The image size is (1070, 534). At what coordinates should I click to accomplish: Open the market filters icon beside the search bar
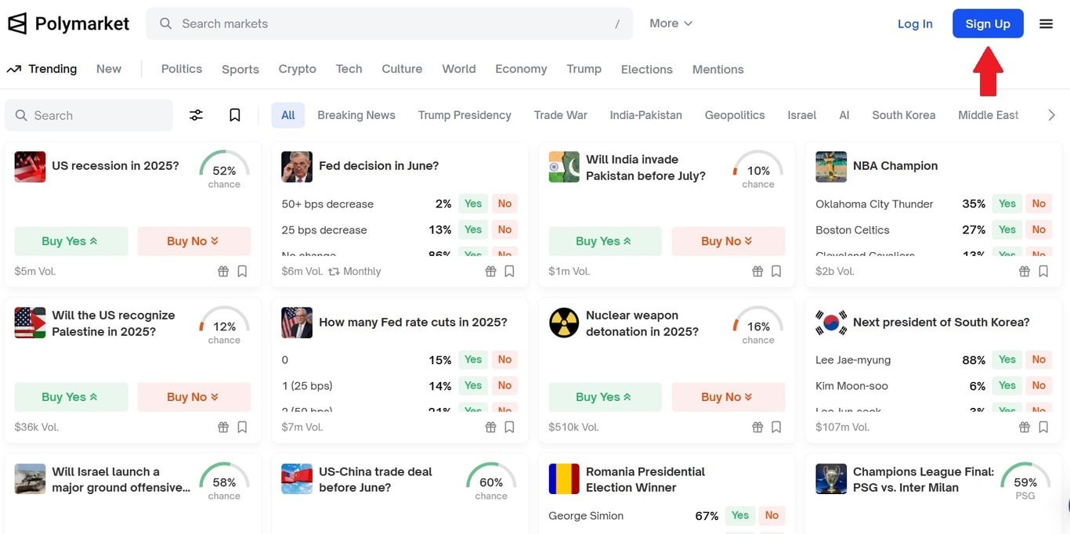pos(196,114)
